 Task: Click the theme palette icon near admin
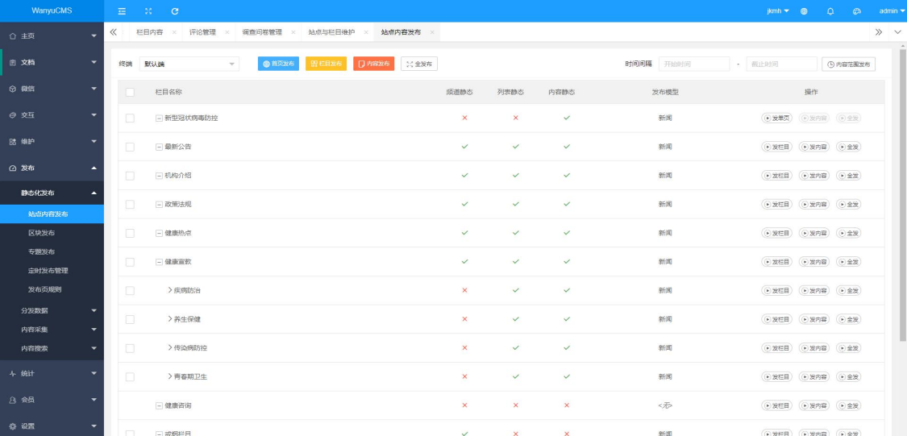point(856,11)
